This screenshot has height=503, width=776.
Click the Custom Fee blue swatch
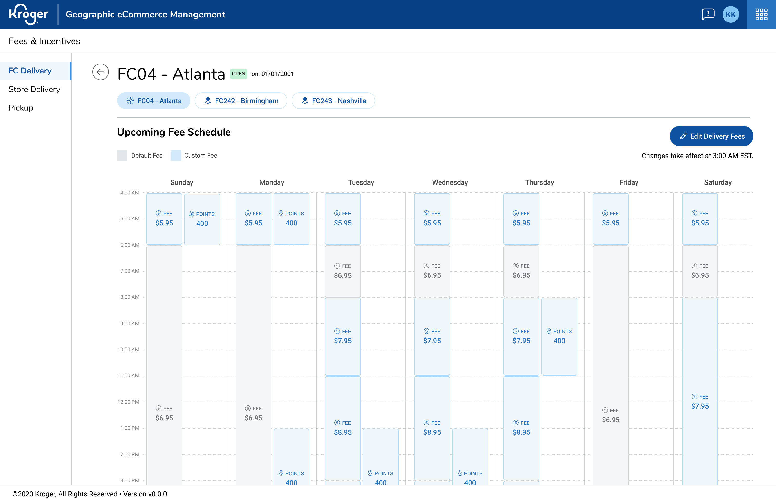tap(176, 156)
